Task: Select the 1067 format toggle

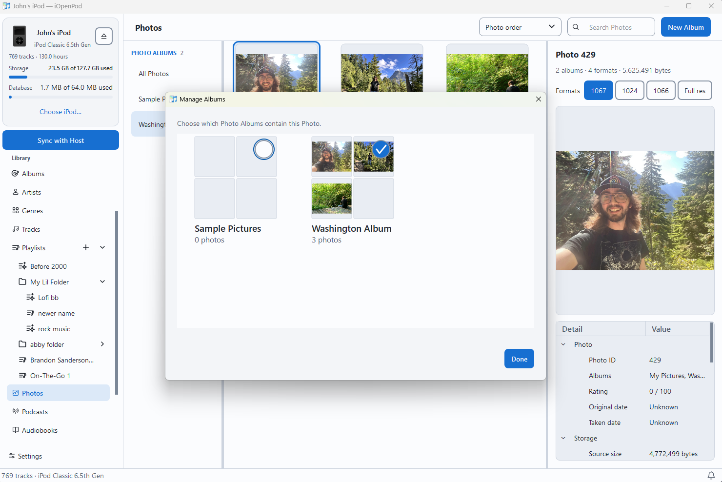Action: pyautogui.click(x=599, y=91)
